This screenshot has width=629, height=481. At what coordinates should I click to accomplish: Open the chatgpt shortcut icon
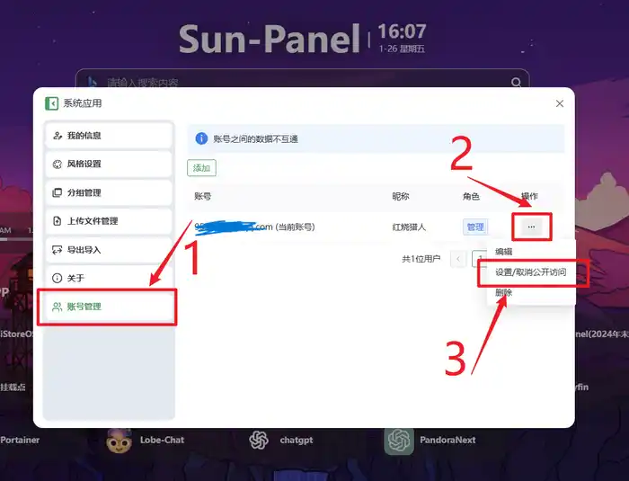[259, 440]
